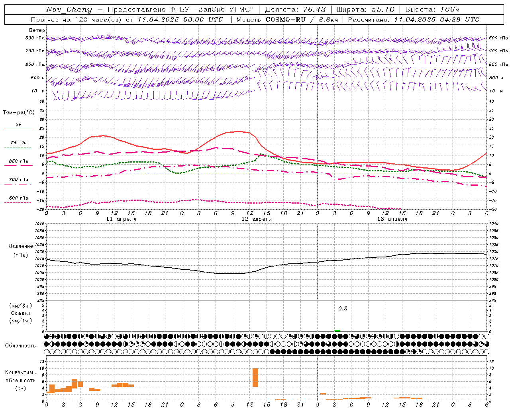Click the 'Тем-ра(°C)' panel label
This screenshot has width=510, height=408.
19,113
